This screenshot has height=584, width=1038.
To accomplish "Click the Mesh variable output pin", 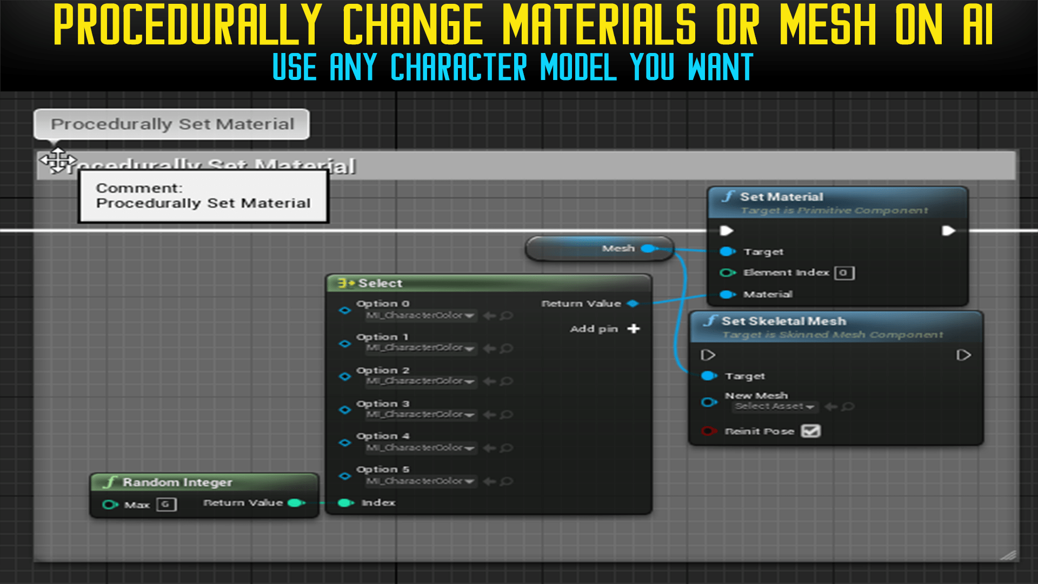I will click(648, 248).
